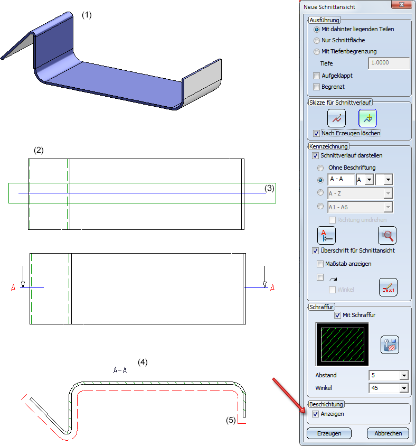The height and width of the screenshot is (446, 416).
Task: Click the Abbrechen button
Action: tap(388, 433)
